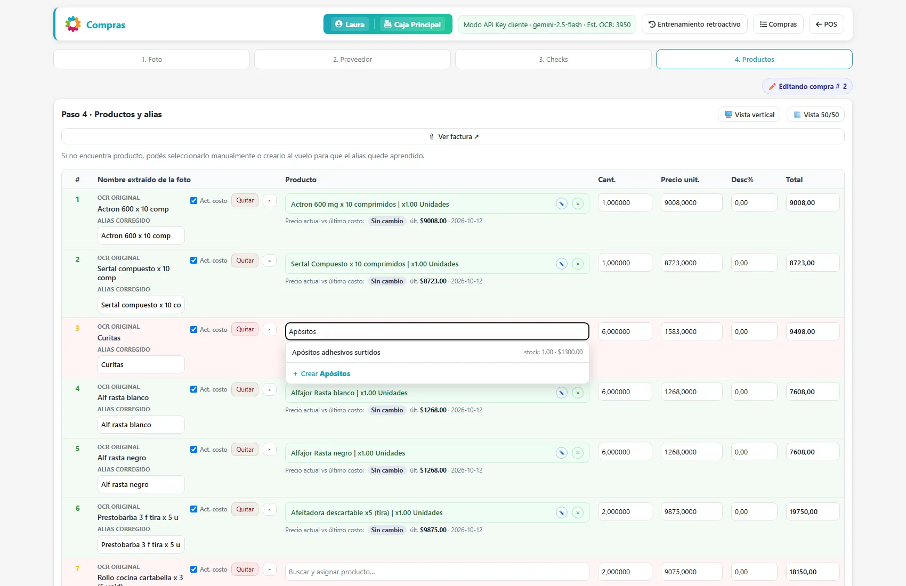Open the Ver factura link

tap(453, 136)
